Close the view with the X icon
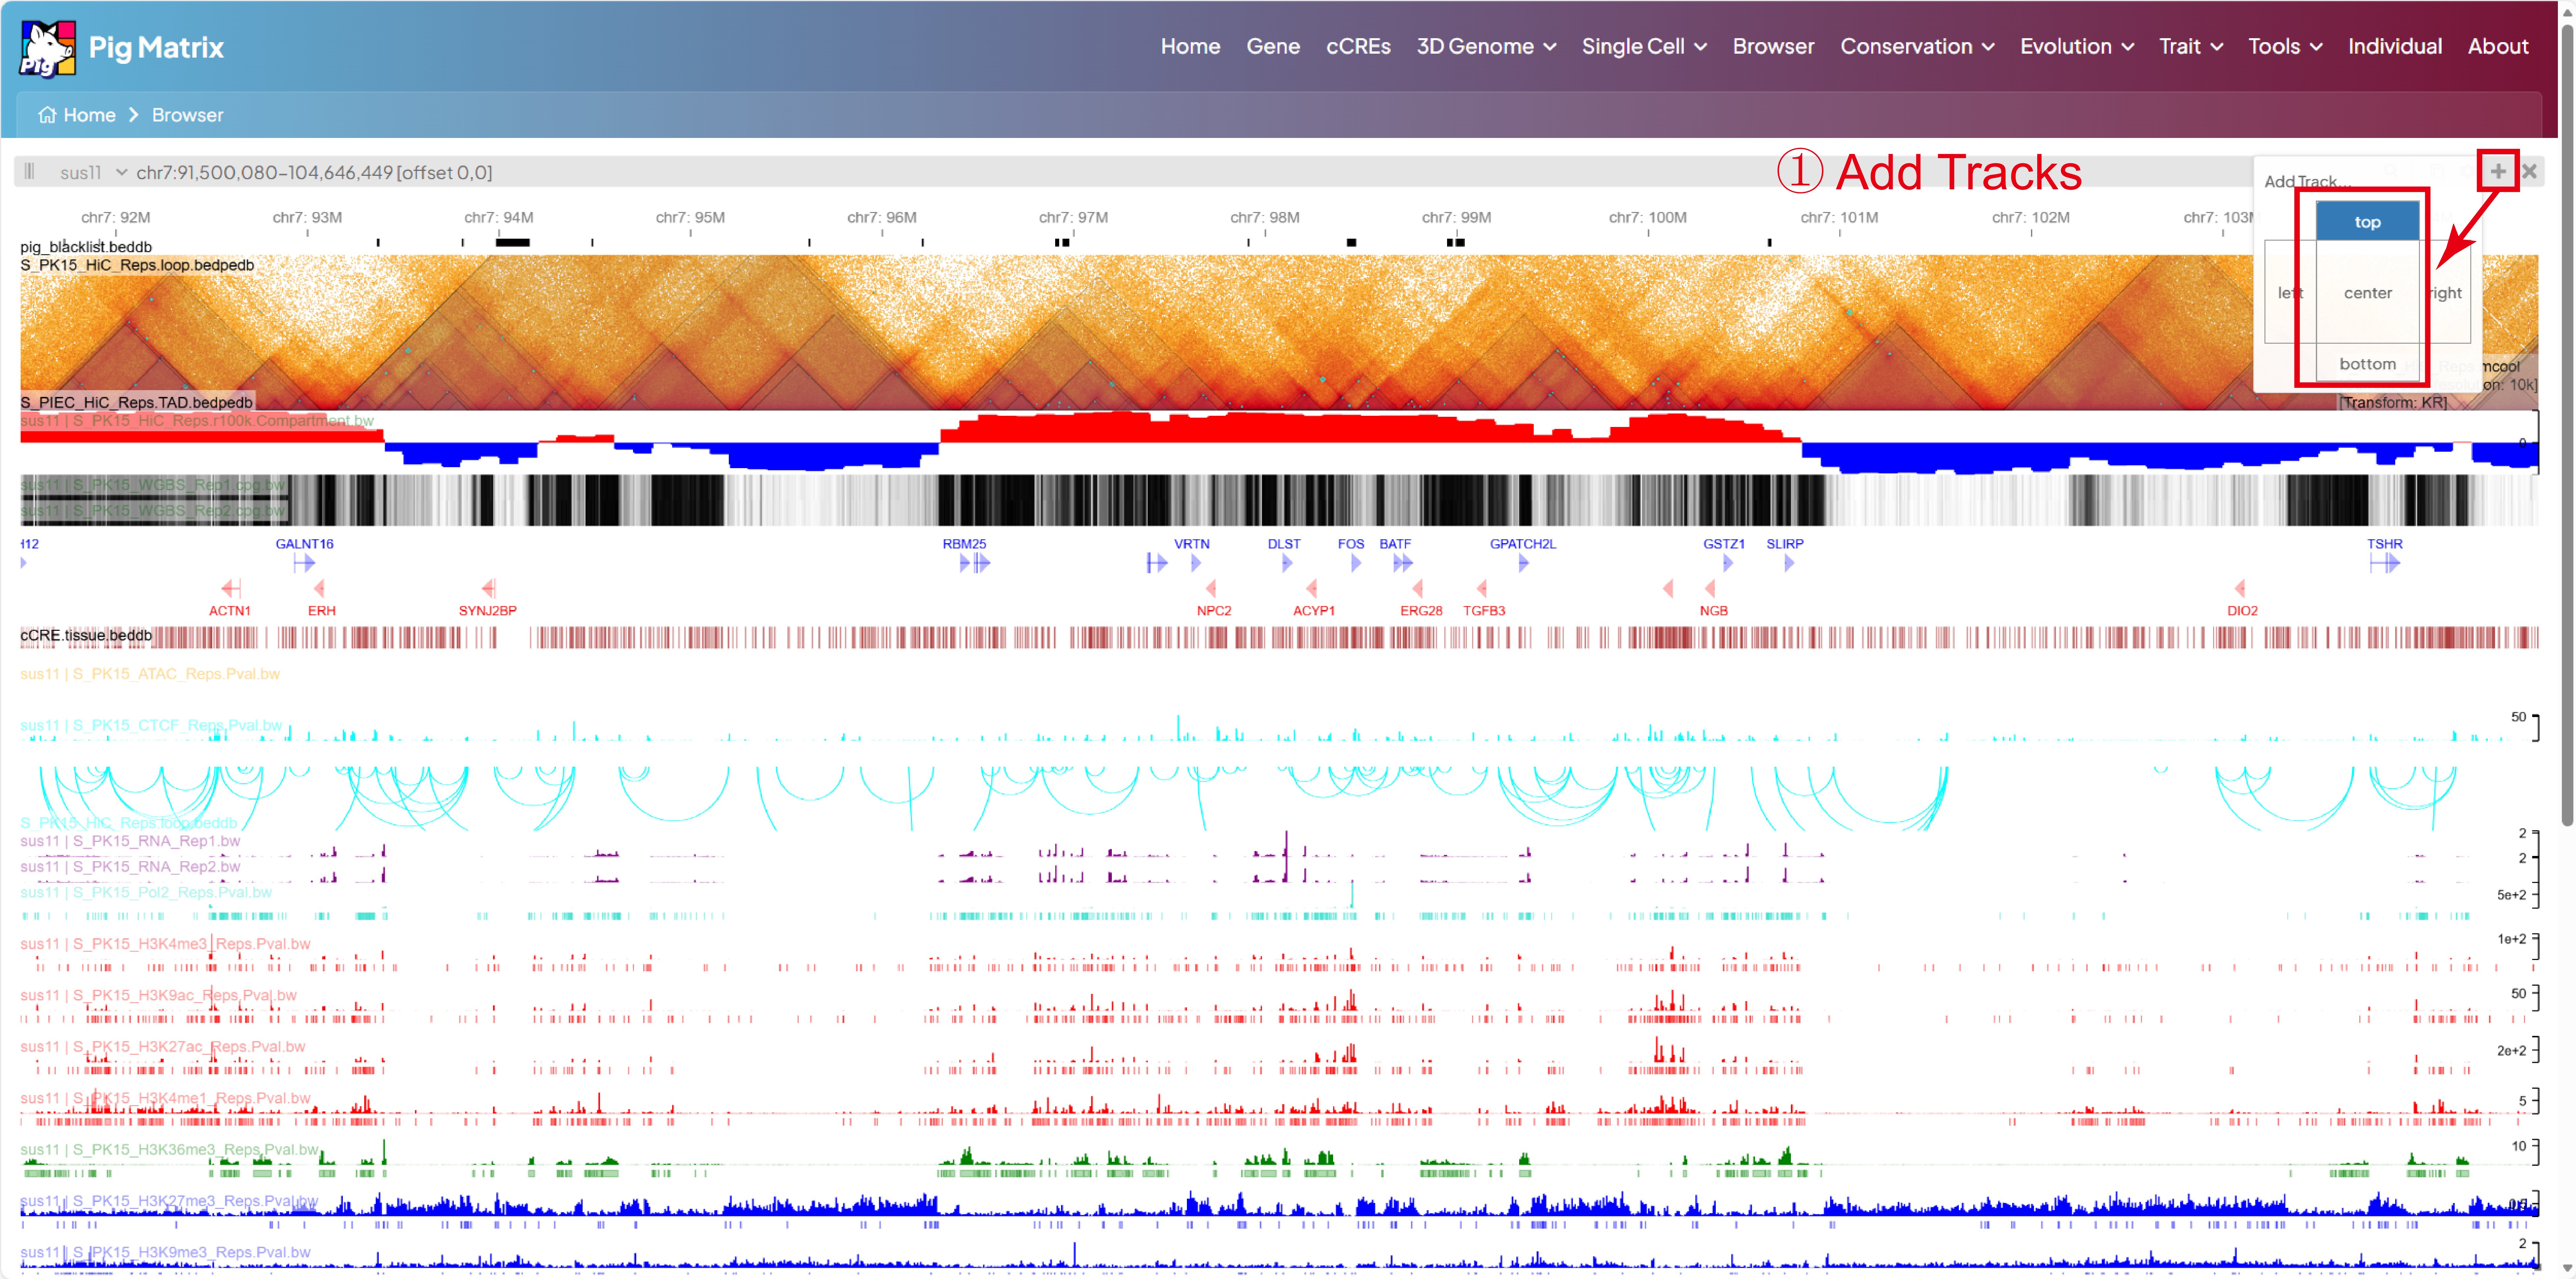This screenshot has height=1279, width=2576. (x=2529, y=171)
